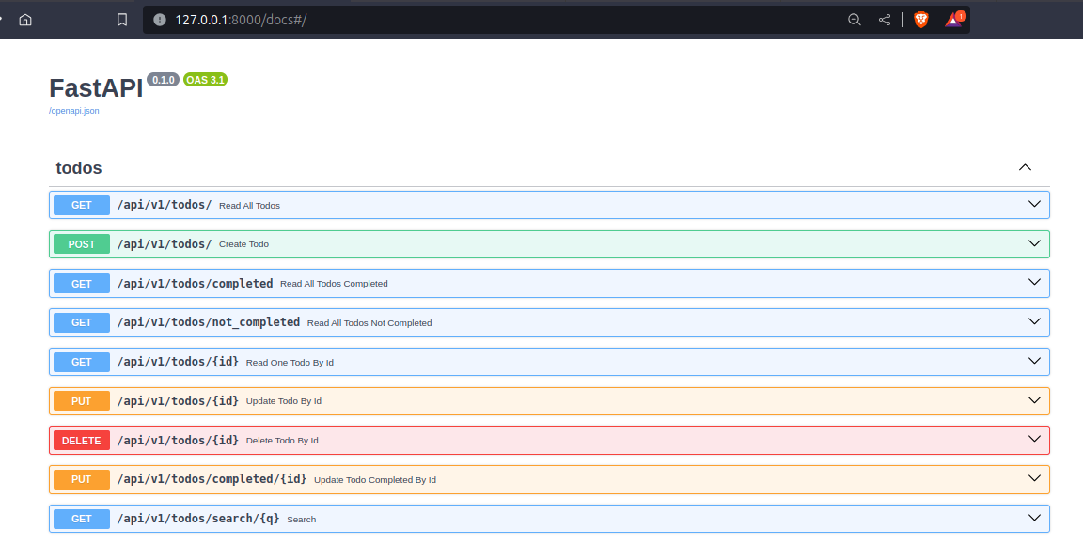Image resolution: width=1083 pixels, height=560 pixels.
Task: Click GET badge for the search endpoint
Action: tap(82, 519)
